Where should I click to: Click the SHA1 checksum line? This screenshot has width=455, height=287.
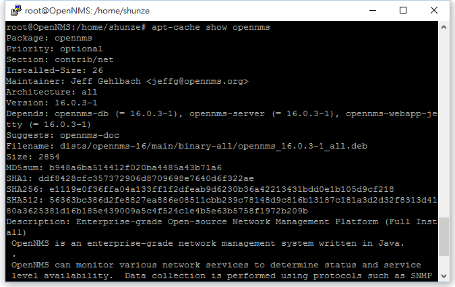coord(130,178)
